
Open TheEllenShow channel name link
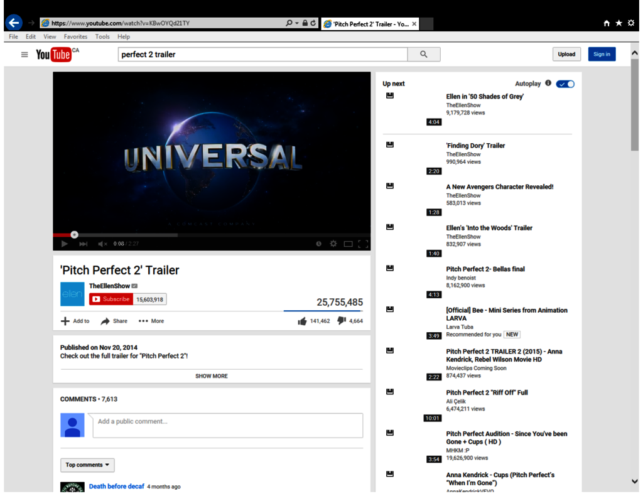click(109, 286)
